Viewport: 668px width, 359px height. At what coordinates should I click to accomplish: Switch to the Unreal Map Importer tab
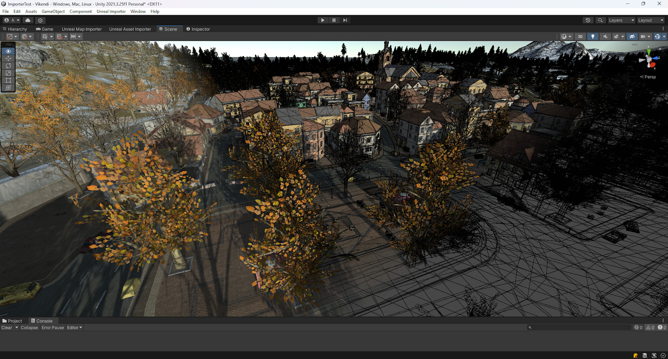(x=81, y=29)
